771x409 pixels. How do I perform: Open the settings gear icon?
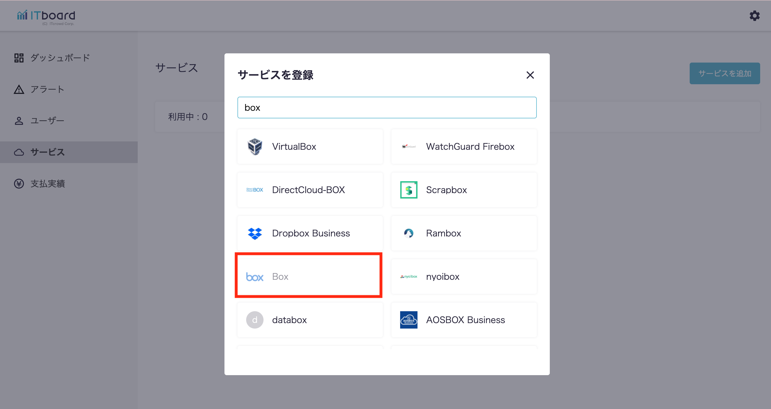[x=754, y=15]
